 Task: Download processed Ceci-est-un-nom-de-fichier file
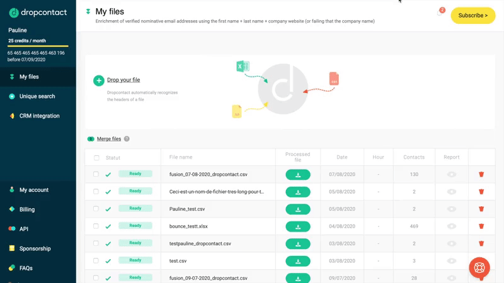tap(298, 192)
